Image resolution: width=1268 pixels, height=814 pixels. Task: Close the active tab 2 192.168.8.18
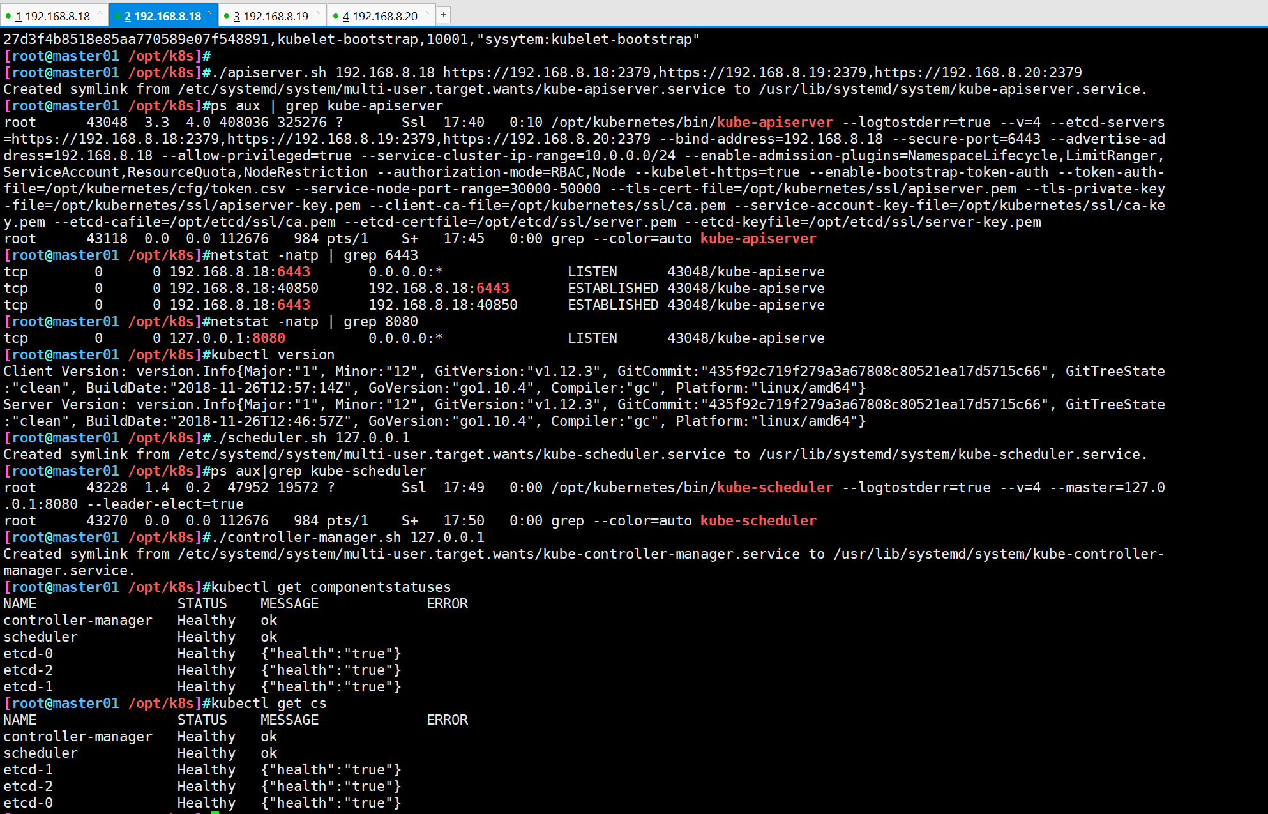(209, 13)
